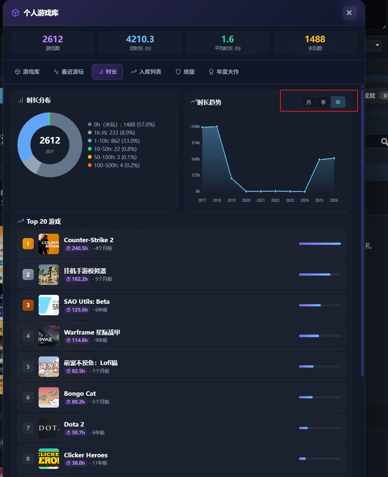This screenshot has width=388, height=477.
Task: Open the Warframe 星际战甲 thumbnail
Action: click(x=49, y=336)
